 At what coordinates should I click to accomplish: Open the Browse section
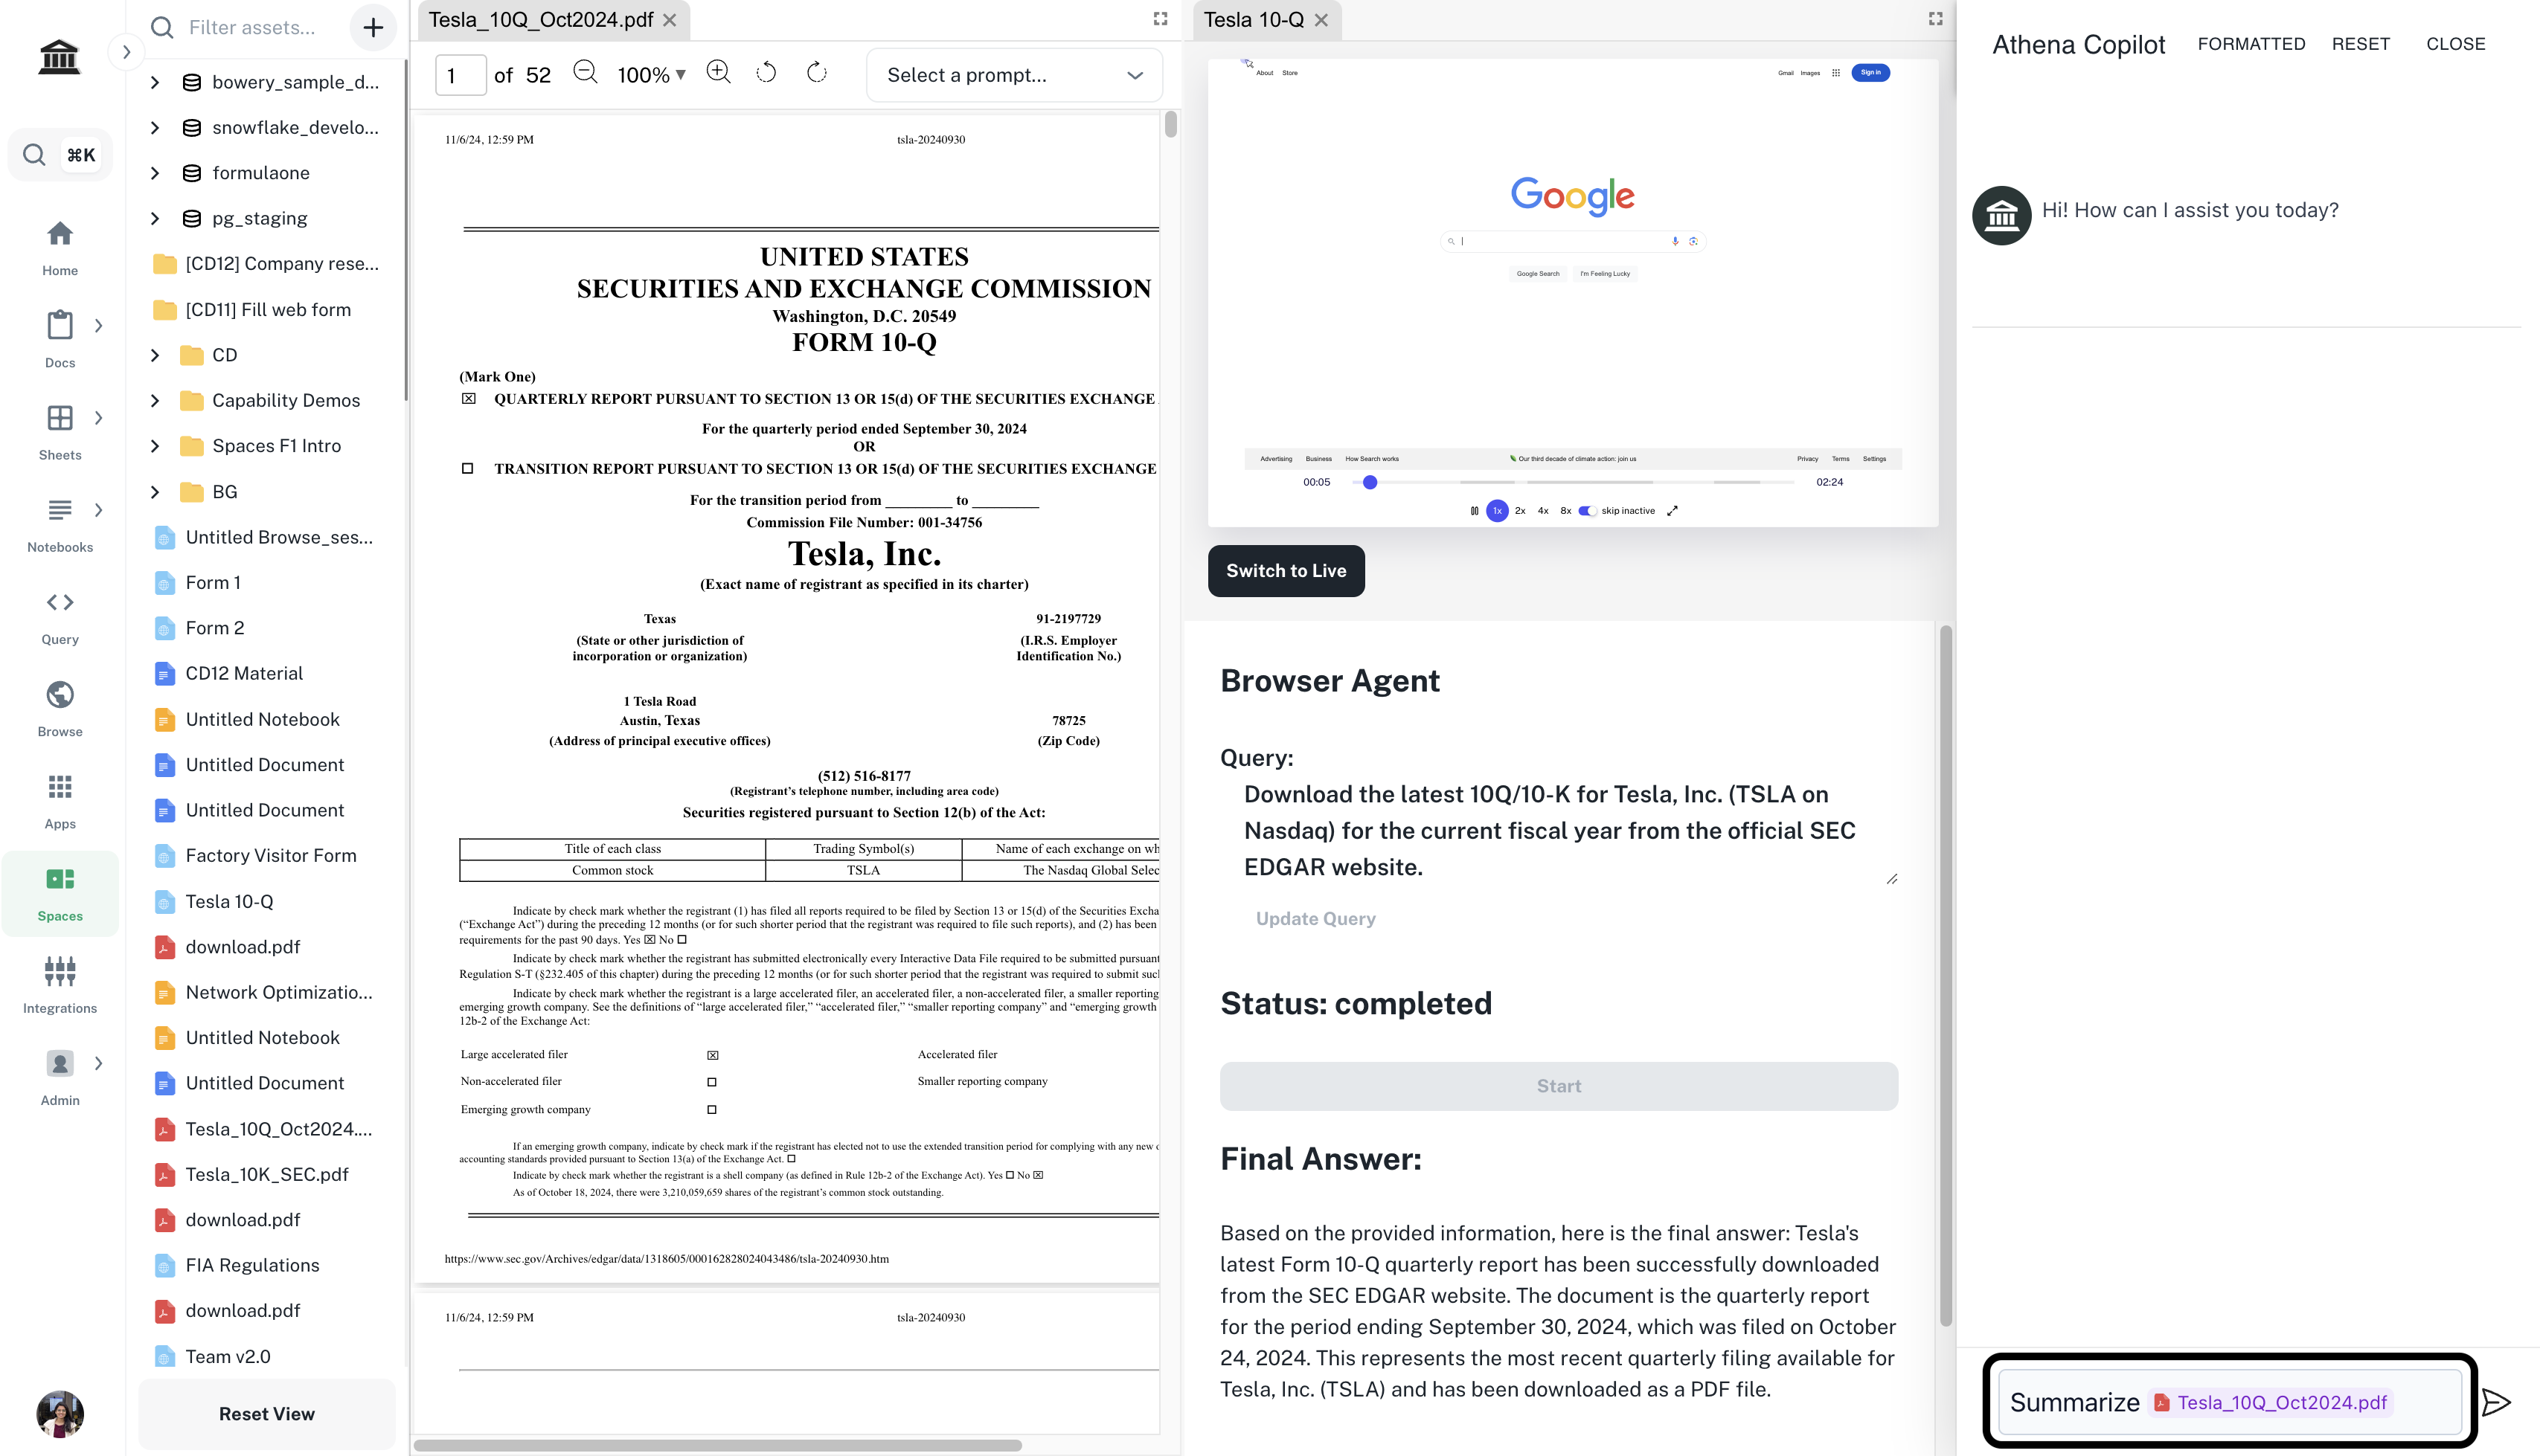point(60,709)
